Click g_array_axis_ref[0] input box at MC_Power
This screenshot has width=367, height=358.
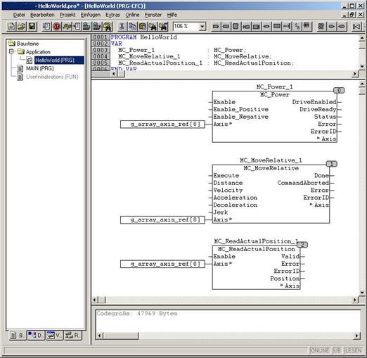click(162, 124)
